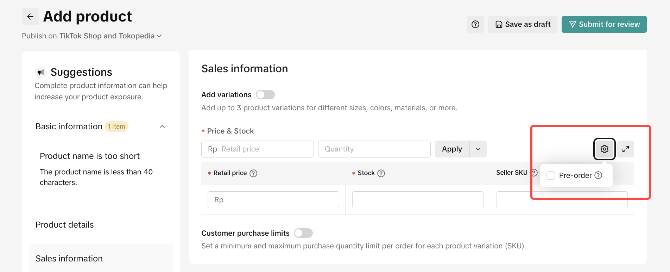Click the back arrow beside Add product
This screenshot has width=670, height=272.
pos(30,17)
